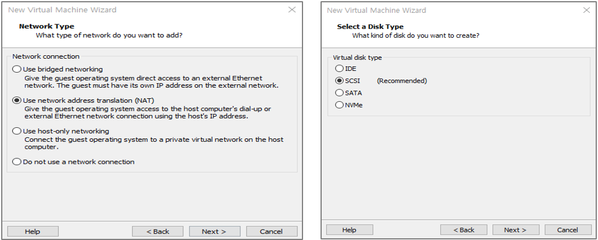Close the Select a Disk Type wizard window
This screenshot has height=240, width=598.
click(x=586, y=10)
